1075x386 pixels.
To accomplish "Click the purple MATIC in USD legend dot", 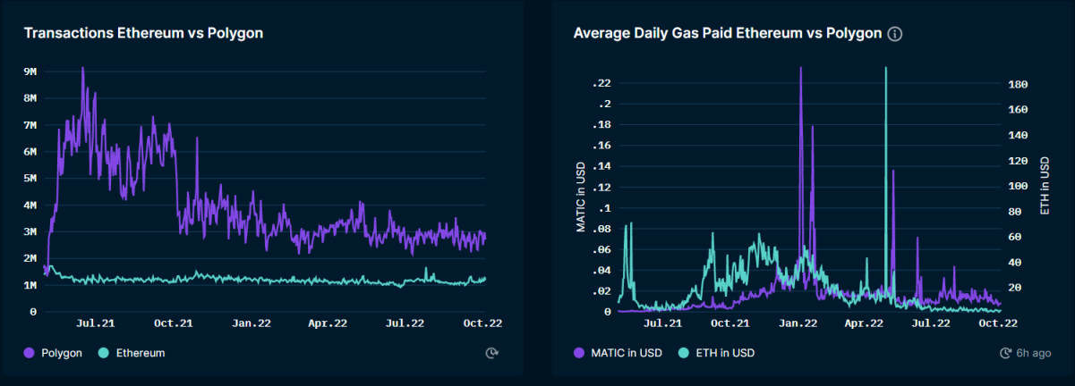I will point(579,353).
